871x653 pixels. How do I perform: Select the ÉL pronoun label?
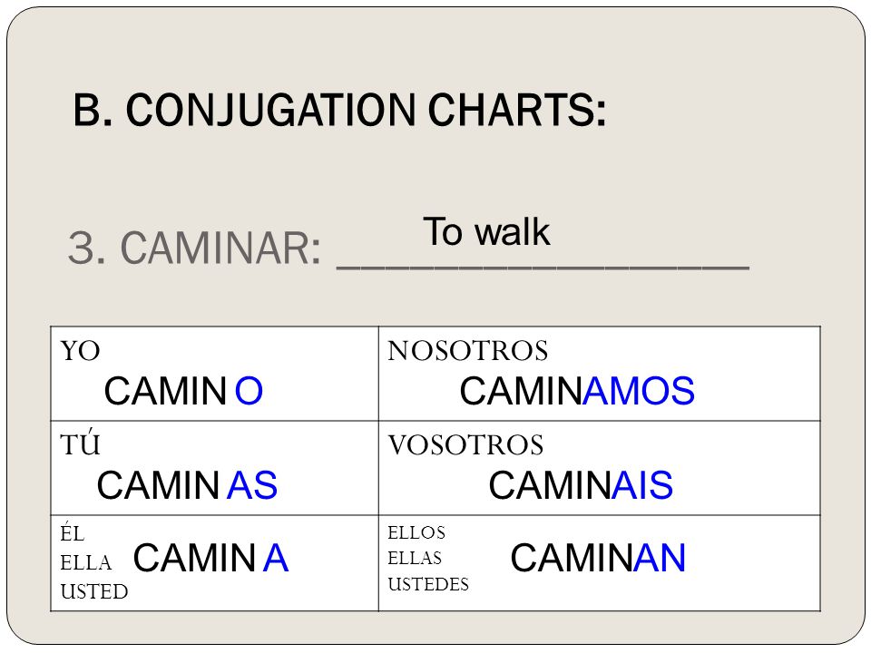click(x=73, y=533)
